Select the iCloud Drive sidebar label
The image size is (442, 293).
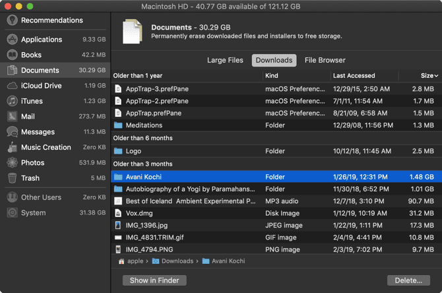(42, 86)
